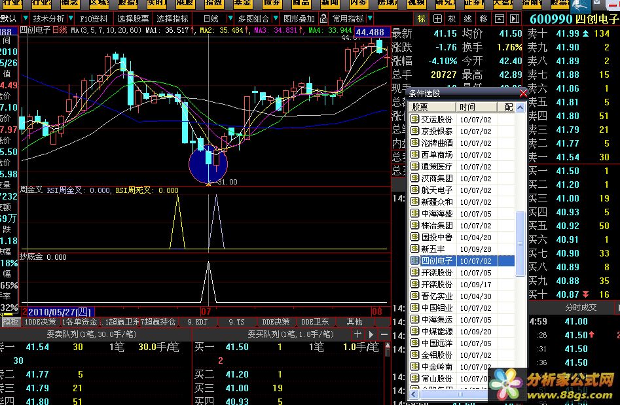This screenshot has width=620, height=405.
Task: Click the stock icon beside 西单商场
Action: tap(414, 154)
